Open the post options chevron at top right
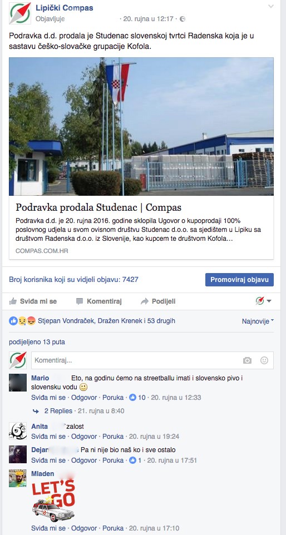The height and width of the screenshot is (535, 286). pos(271,7)
